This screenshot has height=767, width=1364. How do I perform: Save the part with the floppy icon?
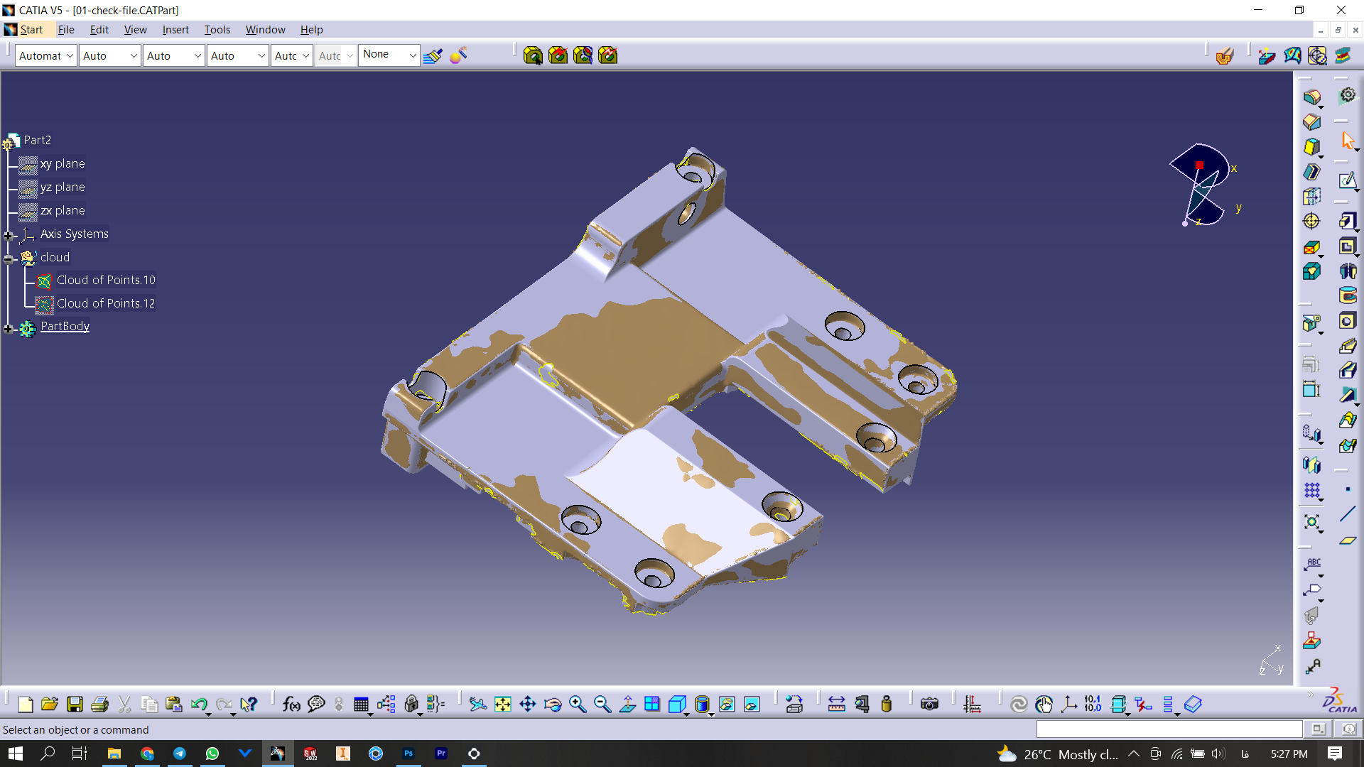click(75, 704)
